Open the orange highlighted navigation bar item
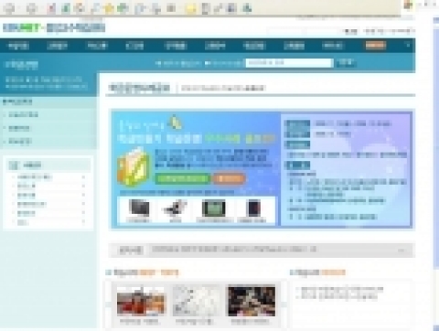 [376, 46]
